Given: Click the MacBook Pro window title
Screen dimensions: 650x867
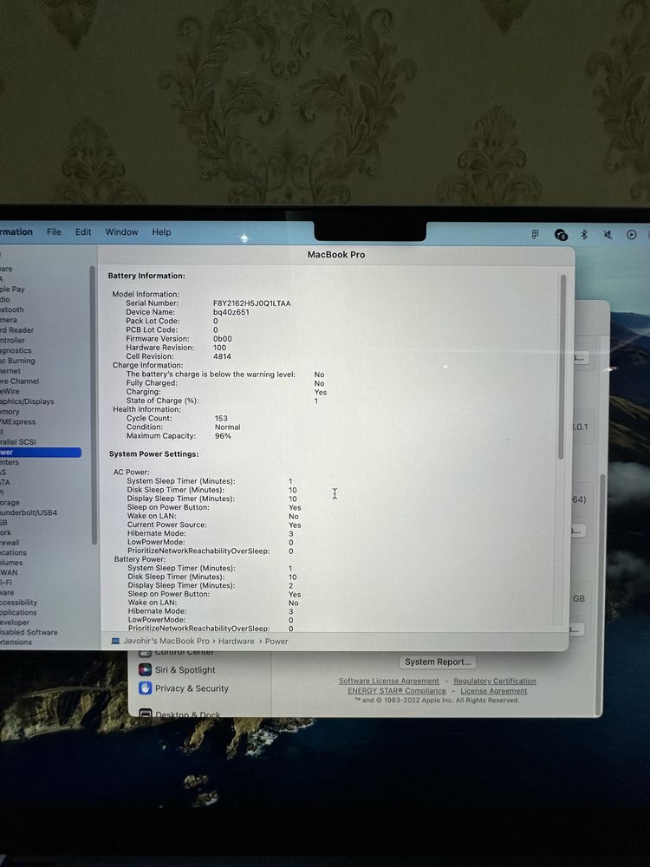Looking at the screenshot, I should coord(336,255).
